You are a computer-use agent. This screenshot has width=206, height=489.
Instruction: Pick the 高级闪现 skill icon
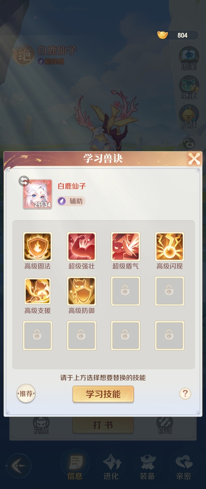click(169, 247)
